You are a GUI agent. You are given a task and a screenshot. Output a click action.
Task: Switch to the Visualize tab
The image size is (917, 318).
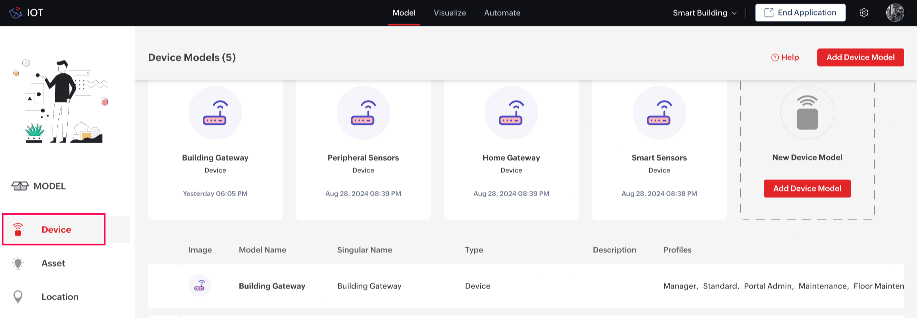[450, 13]
